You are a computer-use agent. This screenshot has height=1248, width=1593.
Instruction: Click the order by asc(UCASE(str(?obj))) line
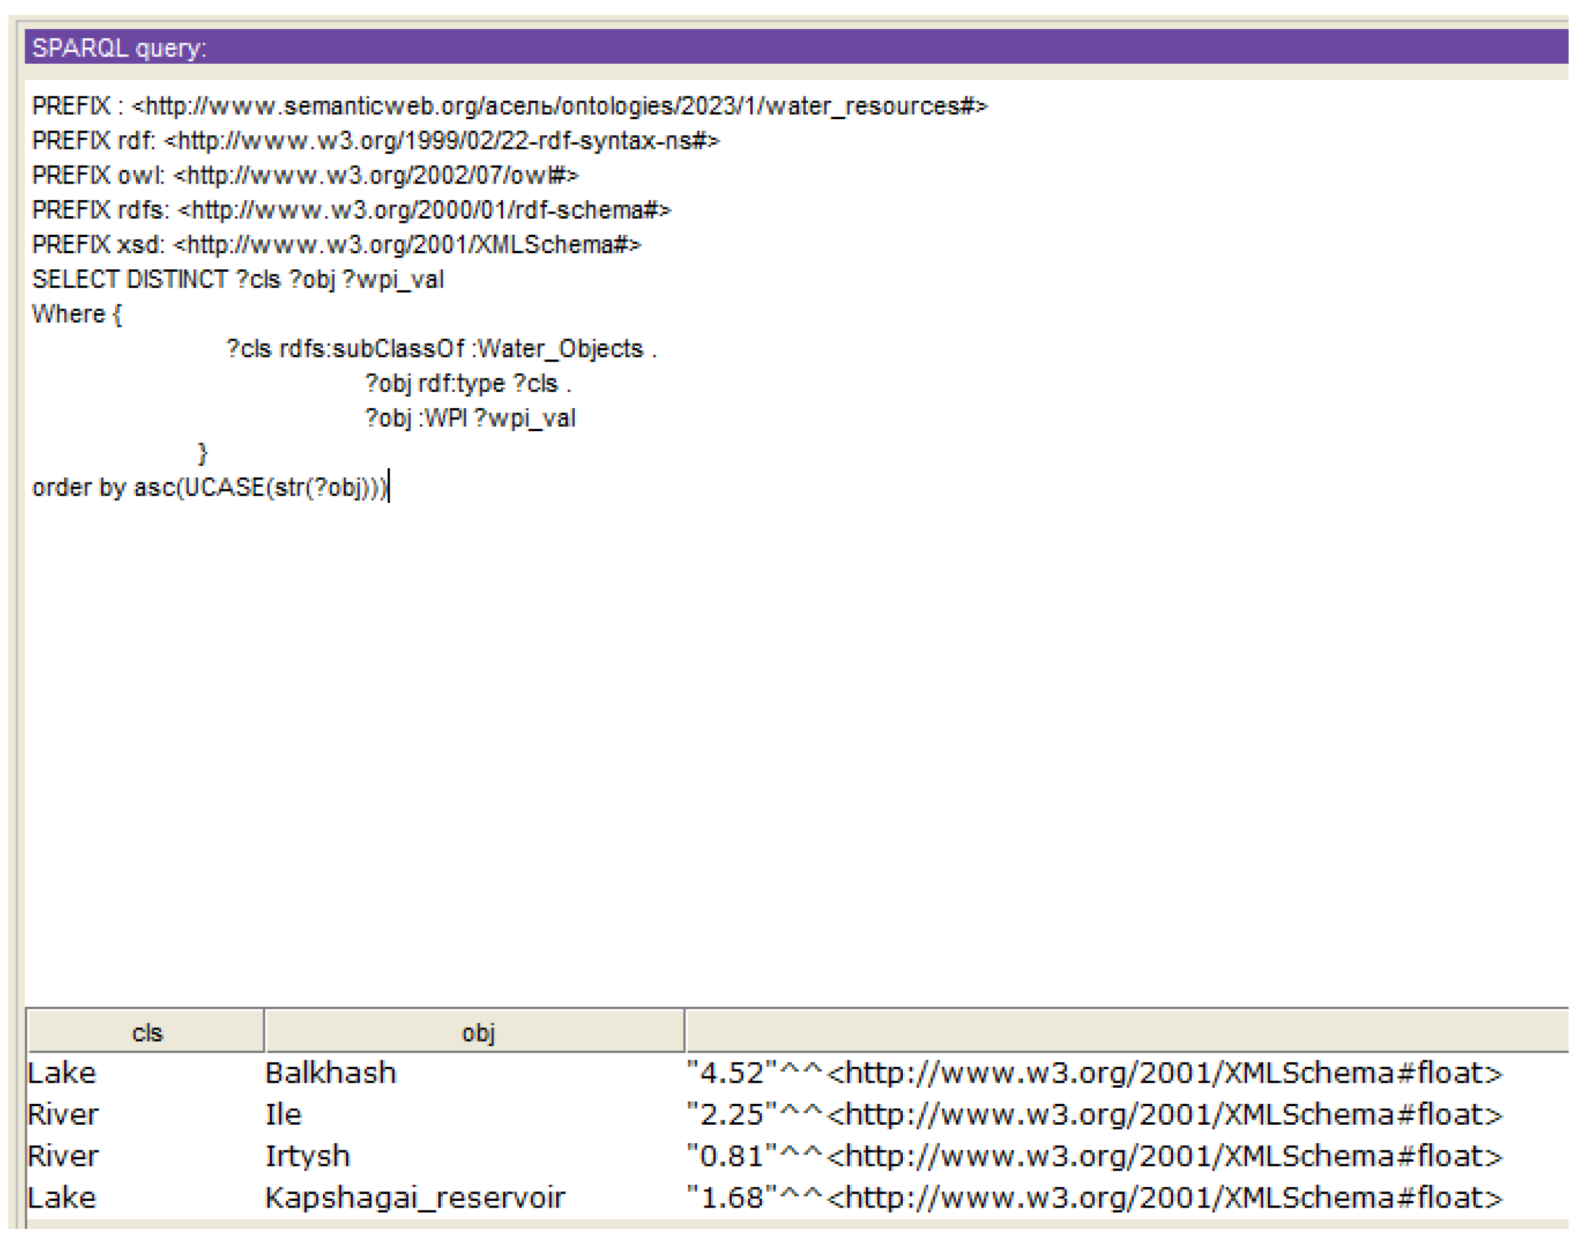tap(211, 487)
